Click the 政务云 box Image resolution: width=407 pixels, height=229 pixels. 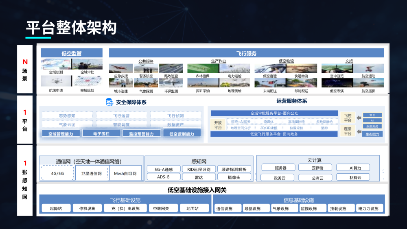pos(277,178)
